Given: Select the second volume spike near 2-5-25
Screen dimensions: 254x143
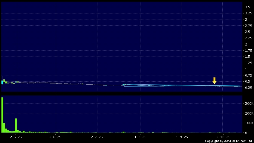Looking at the screenshot, I should [x=16, y=125].
